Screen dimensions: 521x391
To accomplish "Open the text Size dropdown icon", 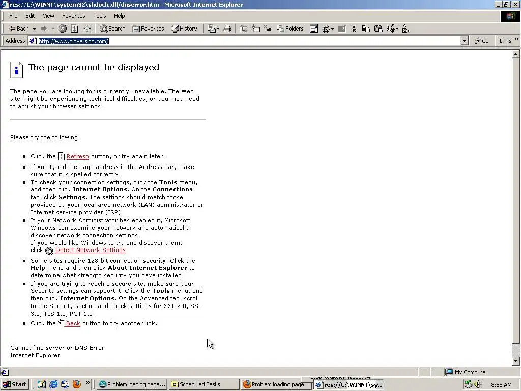I will click(x=328, y=29).
